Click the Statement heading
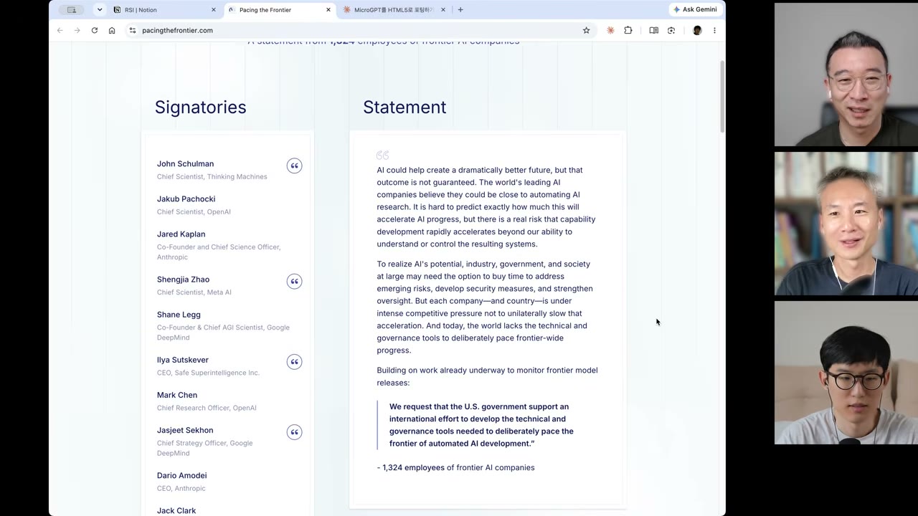The image size is (918, 516). click(404, 107)
